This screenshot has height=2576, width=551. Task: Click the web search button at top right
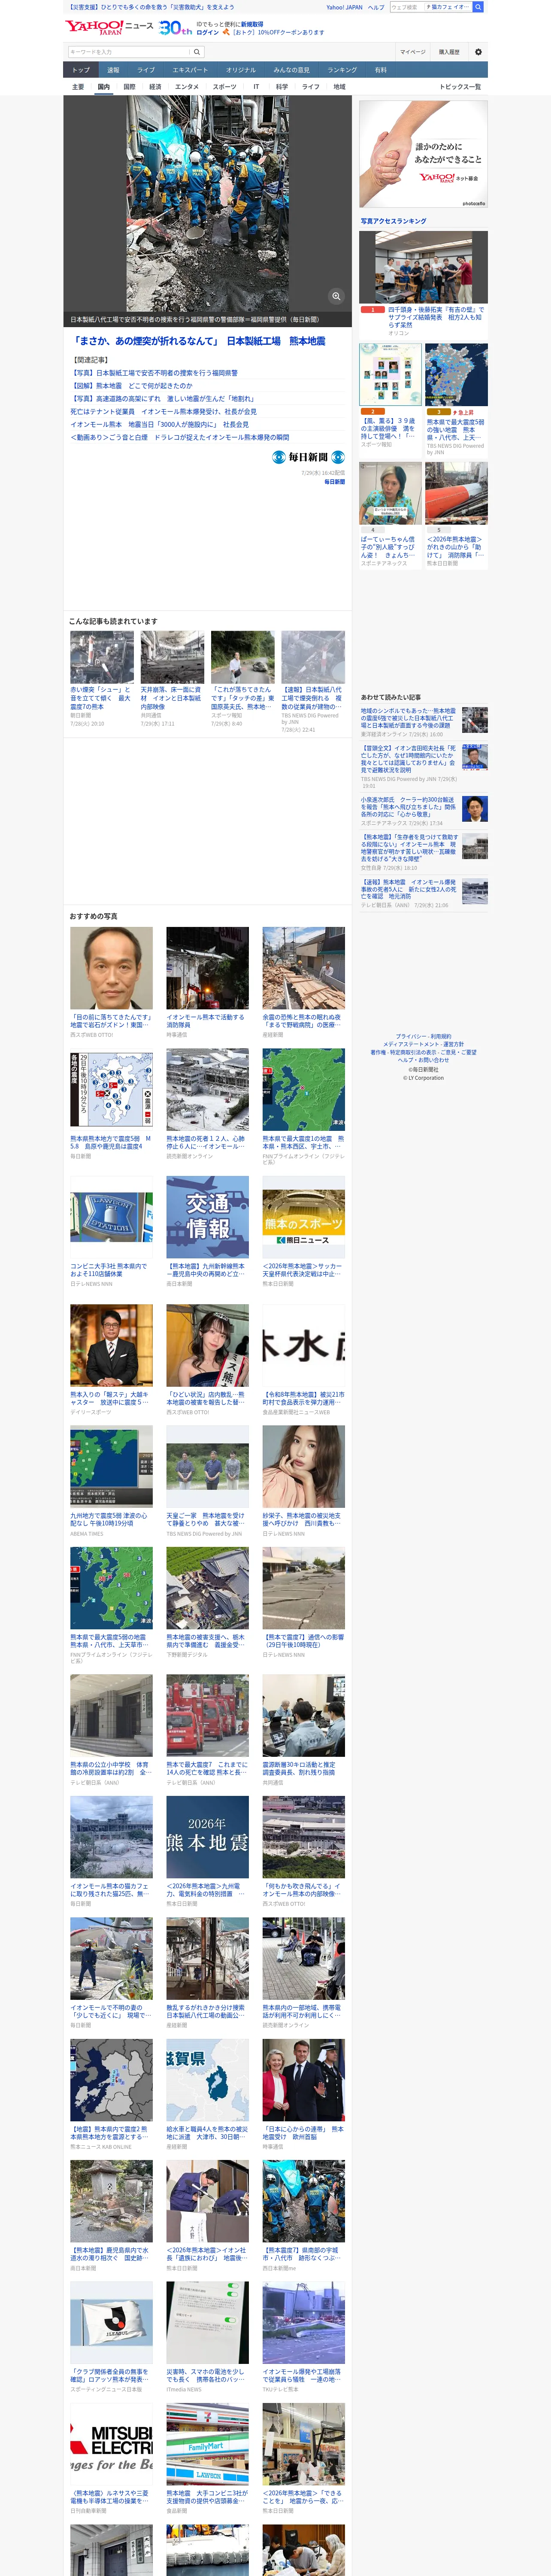478,7
